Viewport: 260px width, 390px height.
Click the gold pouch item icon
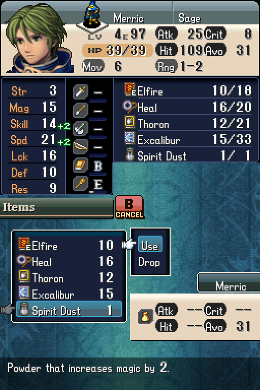coord(145,317)
